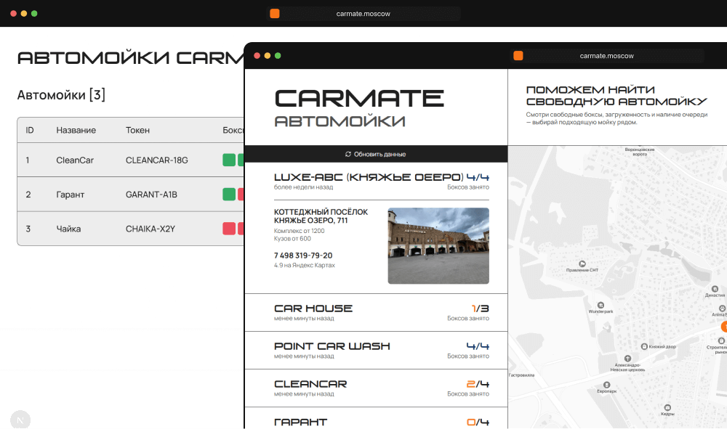The width and height of the screenshot is (727, 429).
Task: Click the 1/3 occupancy counter for CAR HOUSE
Action: (x=481, y=309)
